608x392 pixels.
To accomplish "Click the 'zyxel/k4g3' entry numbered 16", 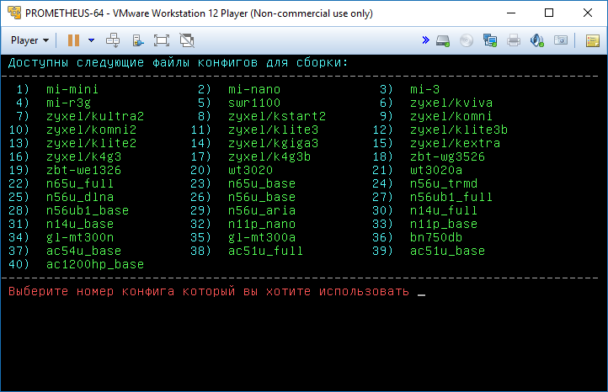I will pyautogui.click(x=83, y=156).
